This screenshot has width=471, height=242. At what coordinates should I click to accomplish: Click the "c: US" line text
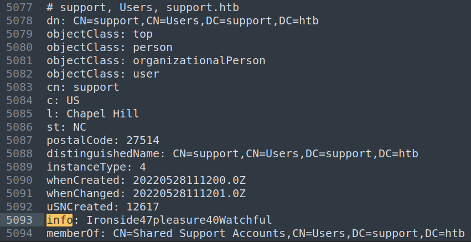coord(63,100)
